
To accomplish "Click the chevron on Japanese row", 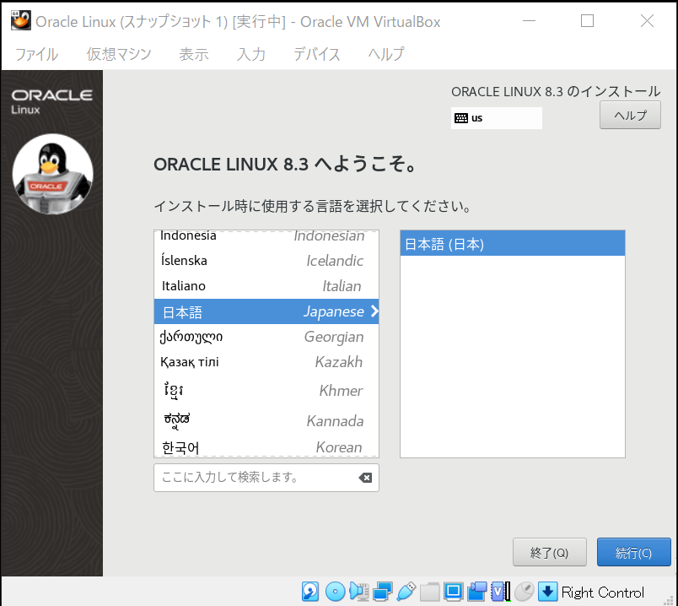I will click(374, 311).
